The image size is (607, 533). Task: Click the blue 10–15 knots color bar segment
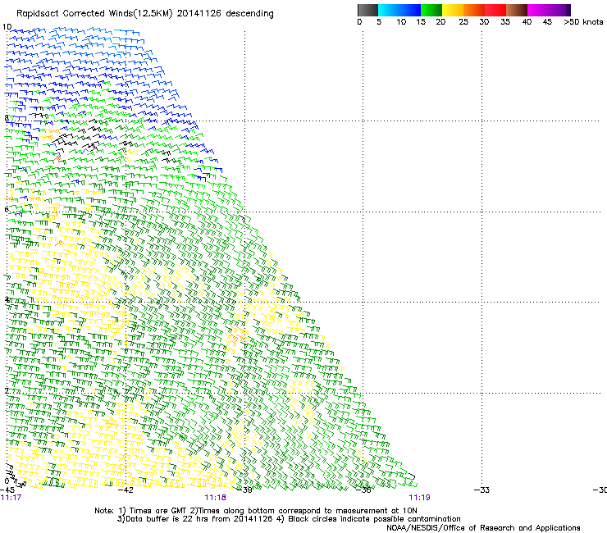(x=410, y=10)
